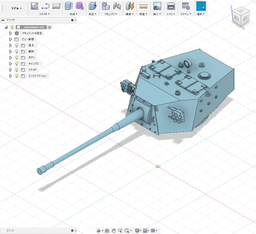Screen dimensions: 256x234
Task: Open the アドイン toolbar menu
Action: coord(186,14)
